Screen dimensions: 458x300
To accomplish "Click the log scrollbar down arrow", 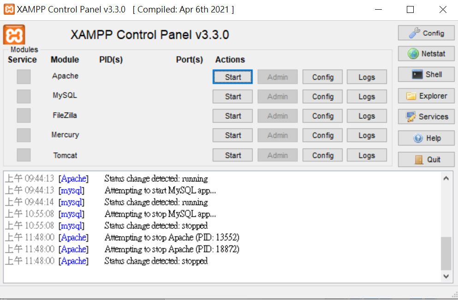I will (446, 276).
